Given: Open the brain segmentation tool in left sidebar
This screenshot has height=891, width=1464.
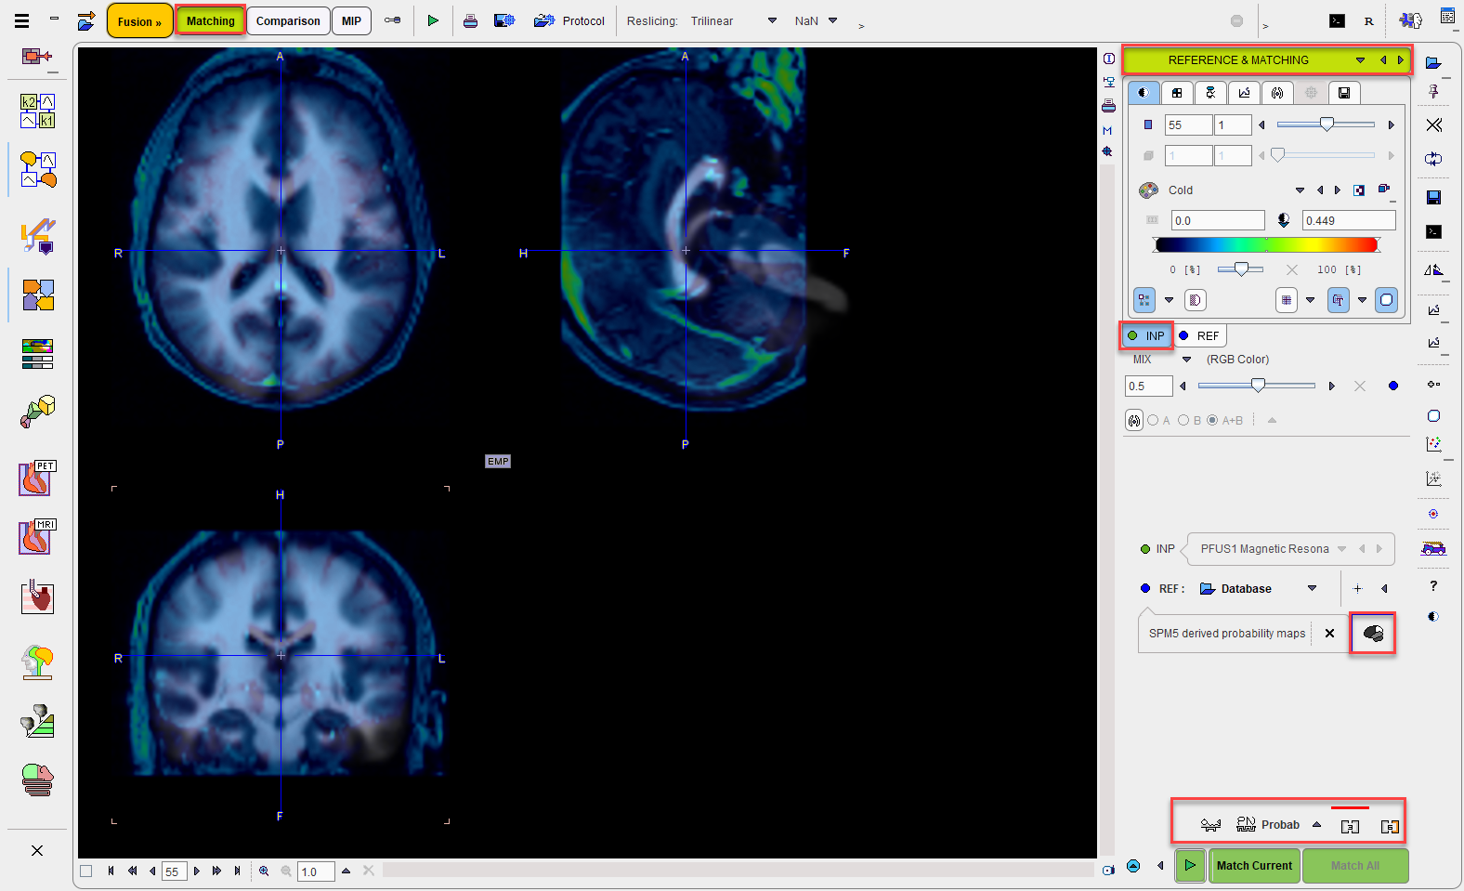Looking at the screenshot, I should point(38,662).
